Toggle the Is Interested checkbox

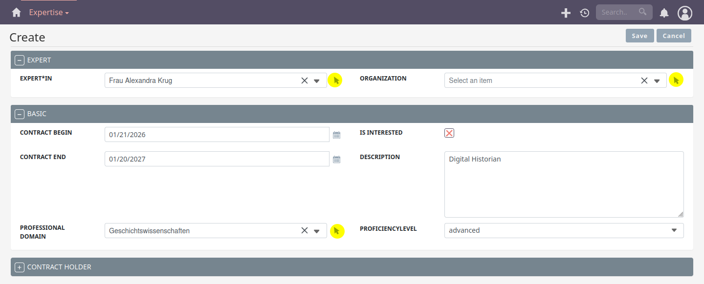449,133
